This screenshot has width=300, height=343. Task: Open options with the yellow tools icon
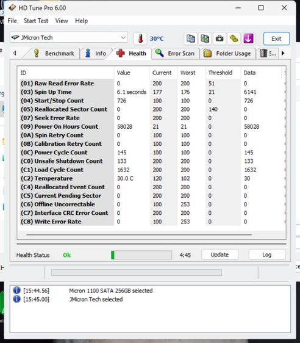pyautogui.click(x=234, y=38)
